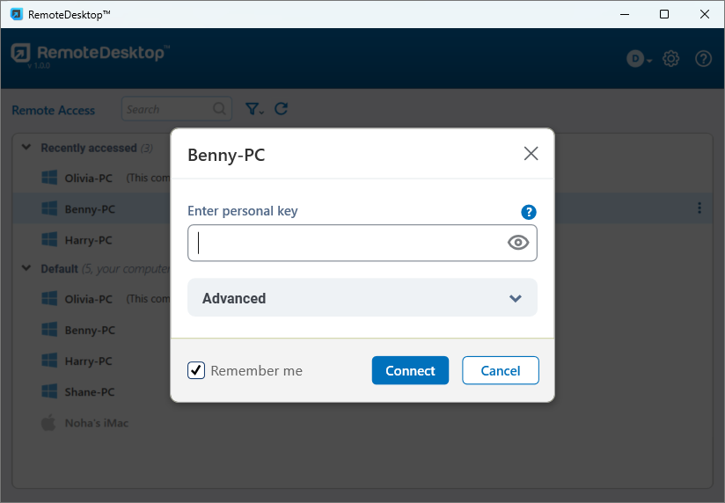The height and width of the screenshot is (503, 725).
Task: Select the Remote Access tab
Action: [53, 110]
